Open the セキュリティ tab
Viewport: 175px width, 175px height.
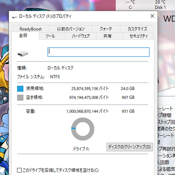(139, 36)
